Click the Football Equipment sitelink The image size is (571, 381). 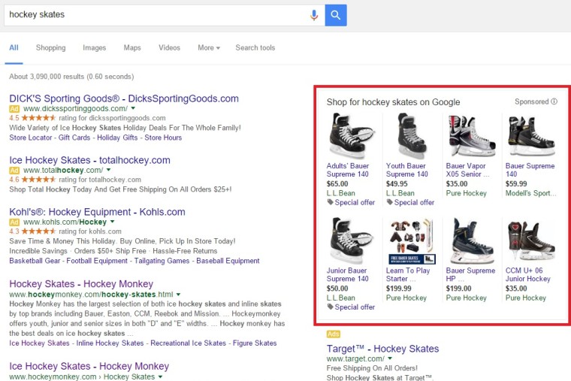(97, 261)
